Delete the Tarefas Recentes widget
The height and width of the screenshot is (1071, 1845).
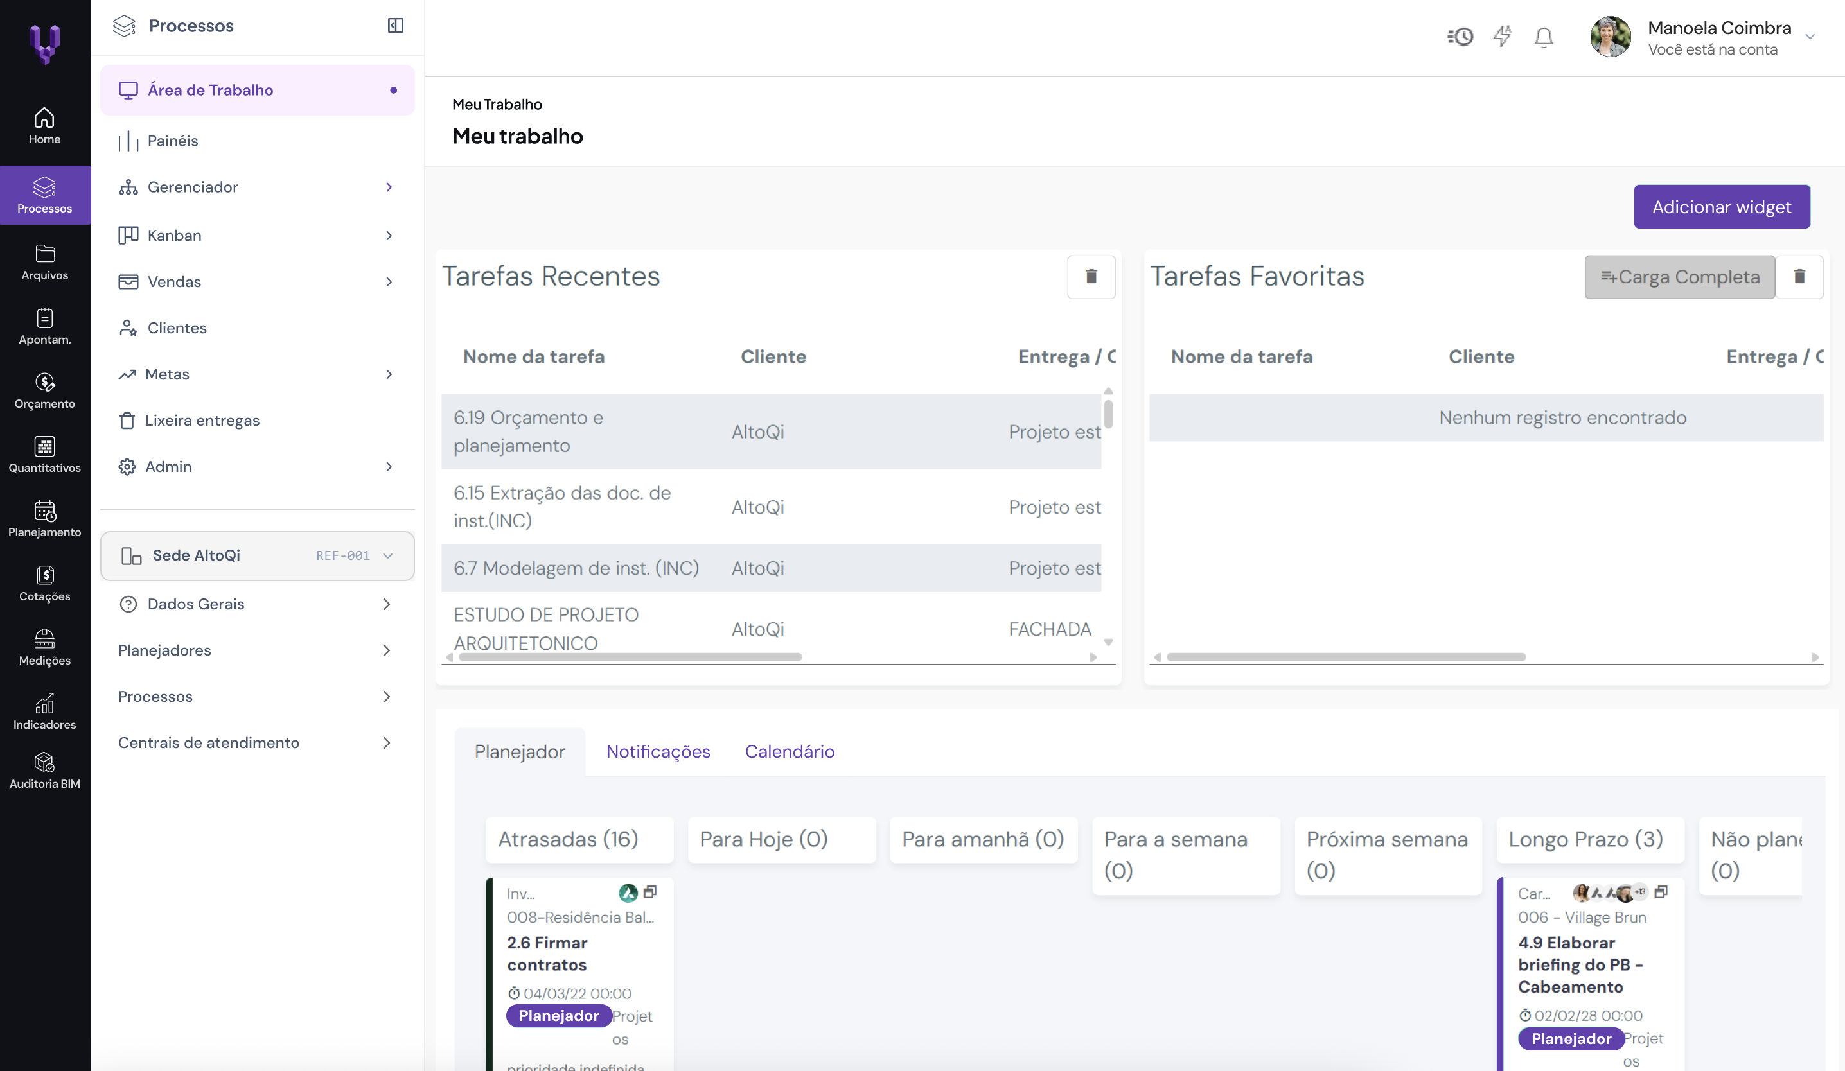(1091, 277)
